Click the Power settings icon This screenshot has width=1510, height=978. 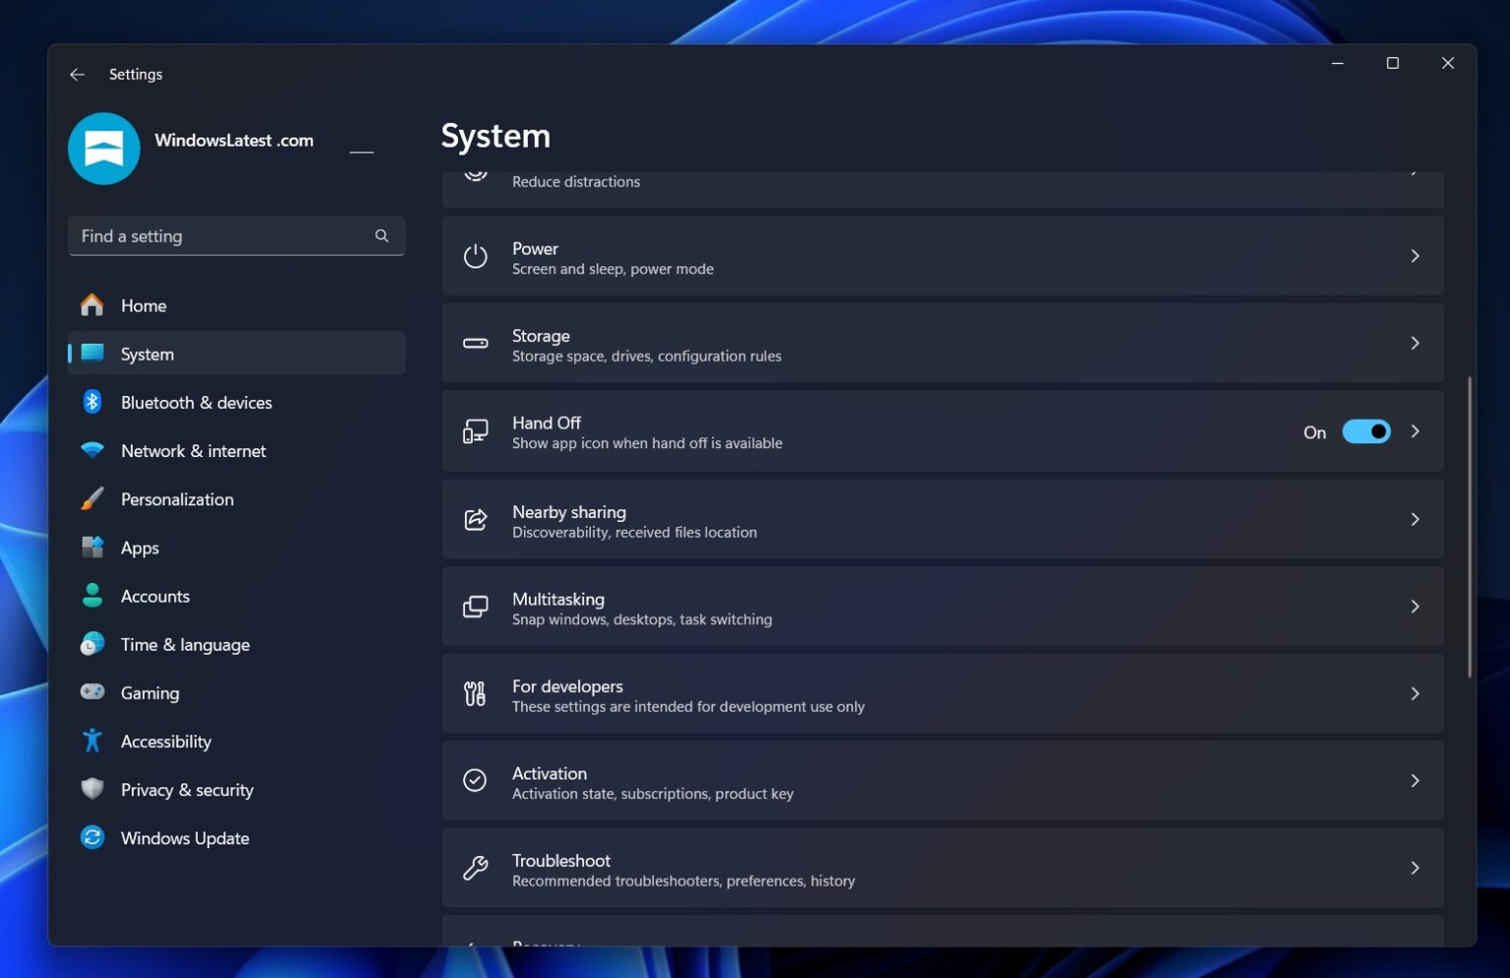(475, 257)
